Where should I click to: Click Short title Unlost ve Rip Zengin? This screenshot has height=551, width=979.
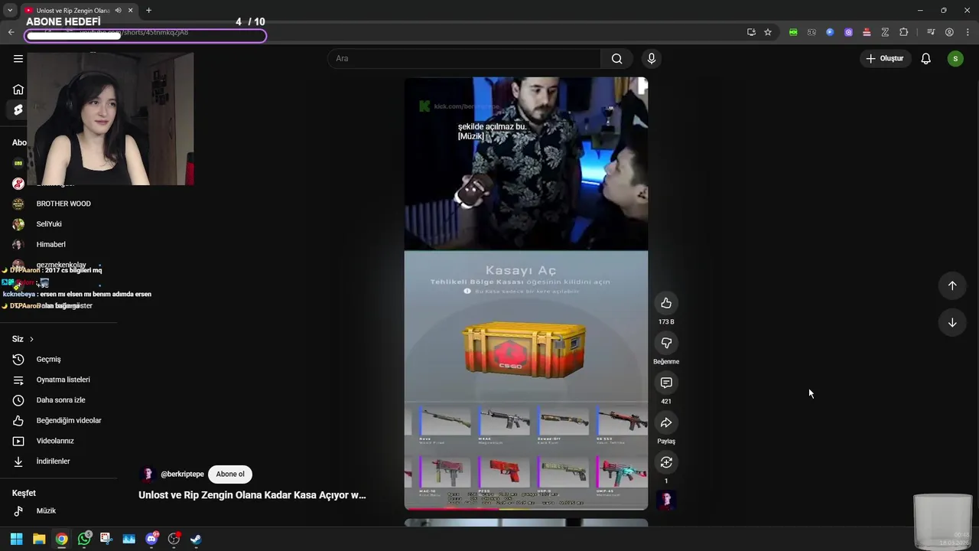click(252, 495)
